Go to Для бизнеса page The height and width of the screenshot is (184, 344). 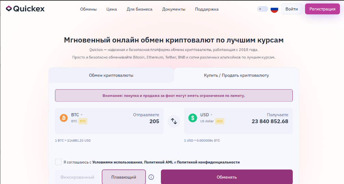139,9
